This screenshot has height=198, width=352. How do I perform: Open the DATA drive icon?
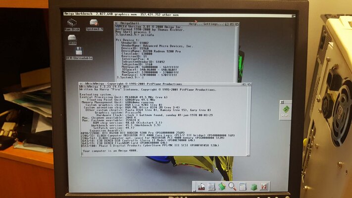tap(72, 40)
